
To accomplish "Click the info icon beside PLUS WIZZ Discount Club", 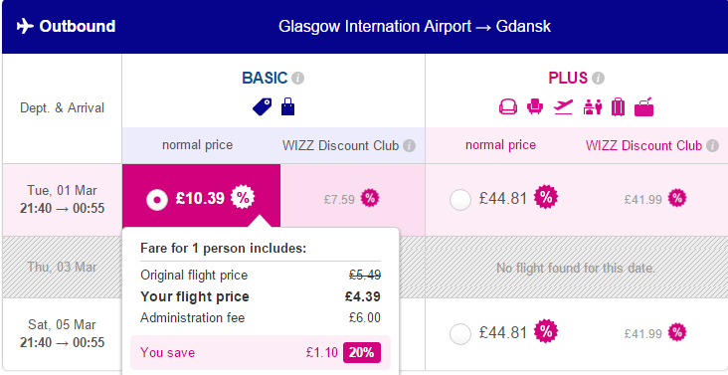I will click(x=712, y=146).
